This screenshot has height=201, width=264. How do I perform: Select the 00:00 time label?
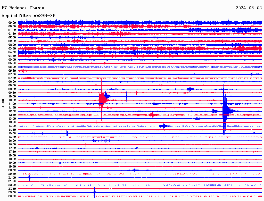pos(12,23)
